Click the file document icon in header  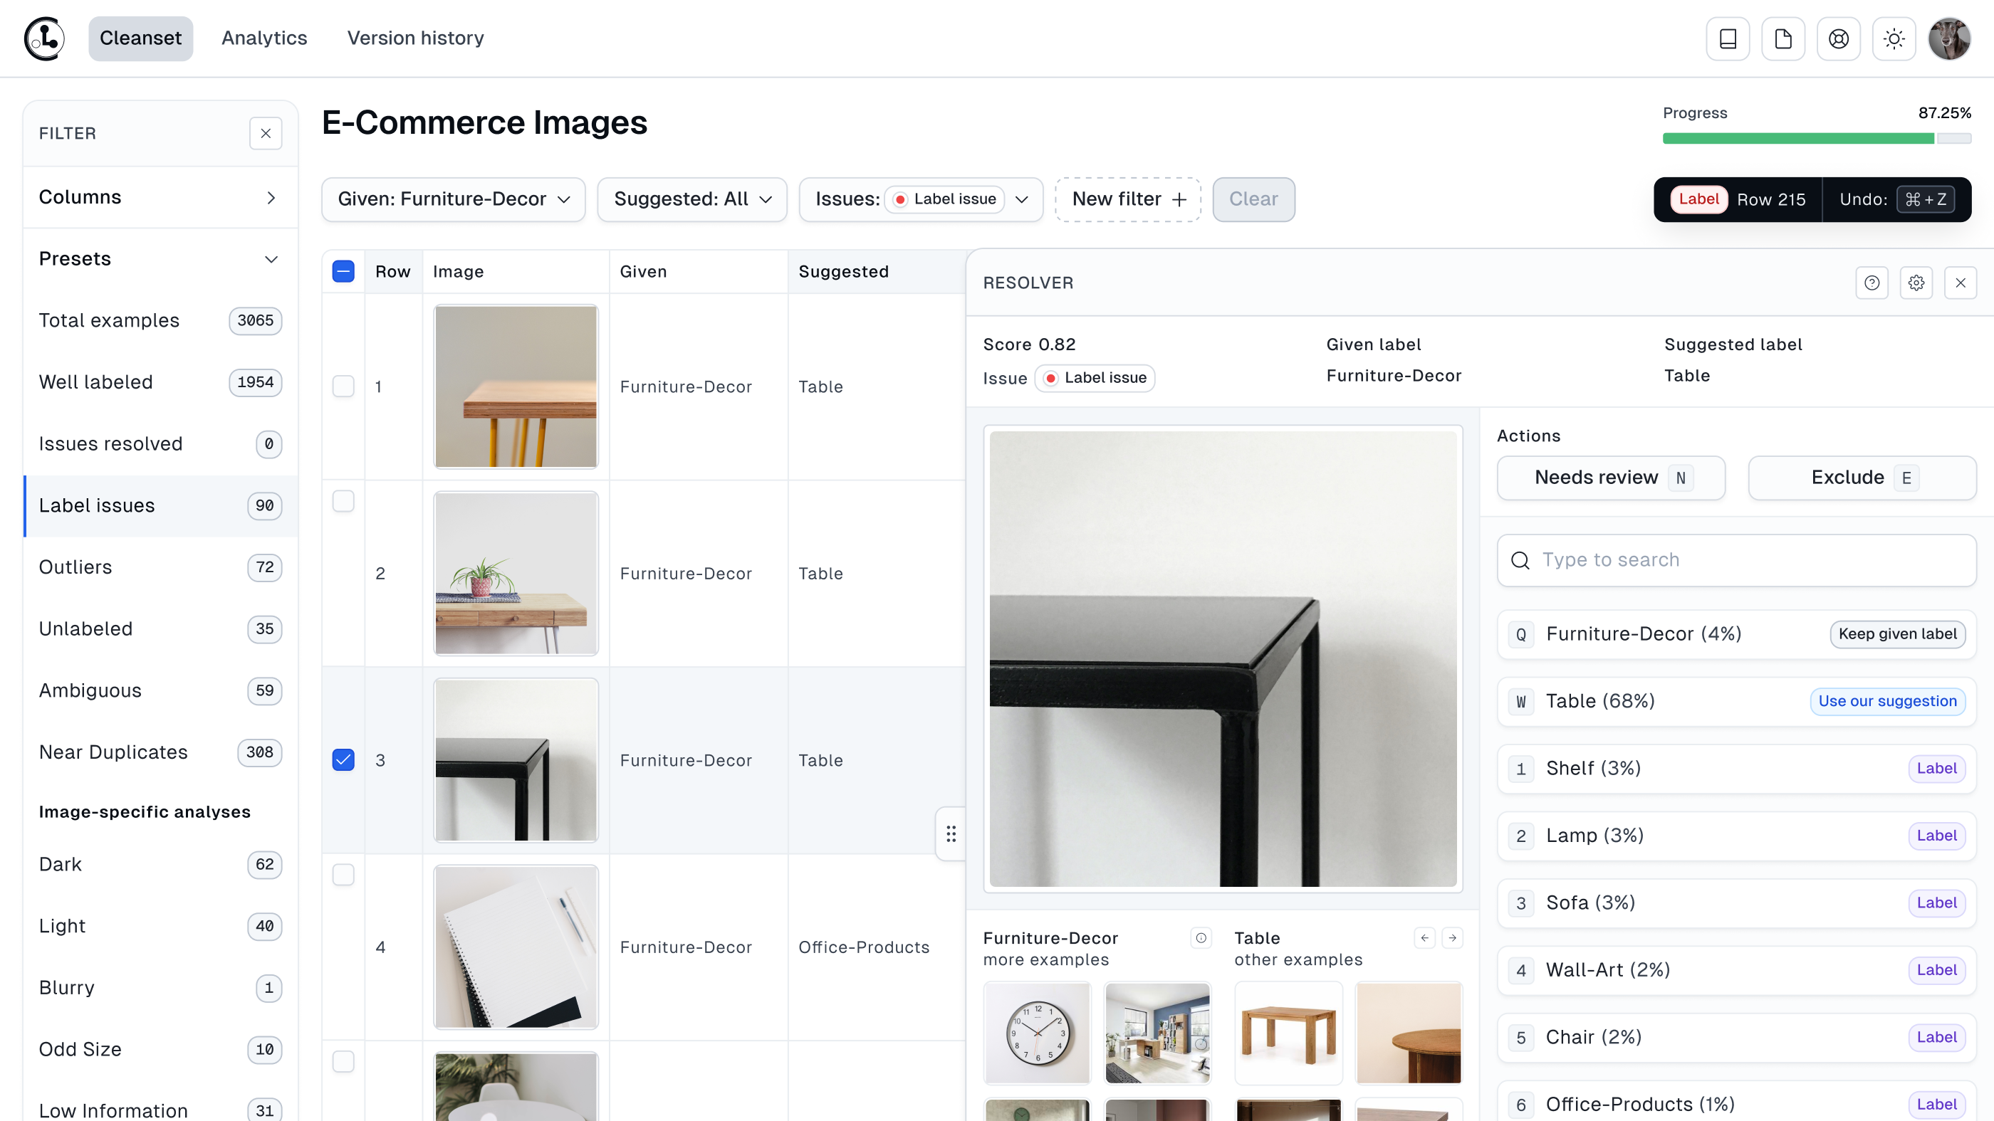tap(1783, 38)
